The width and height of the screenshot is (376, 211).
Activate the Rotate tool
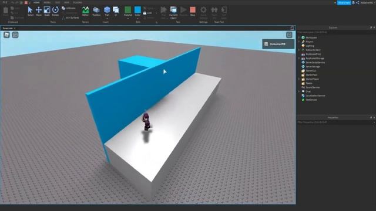55,11
